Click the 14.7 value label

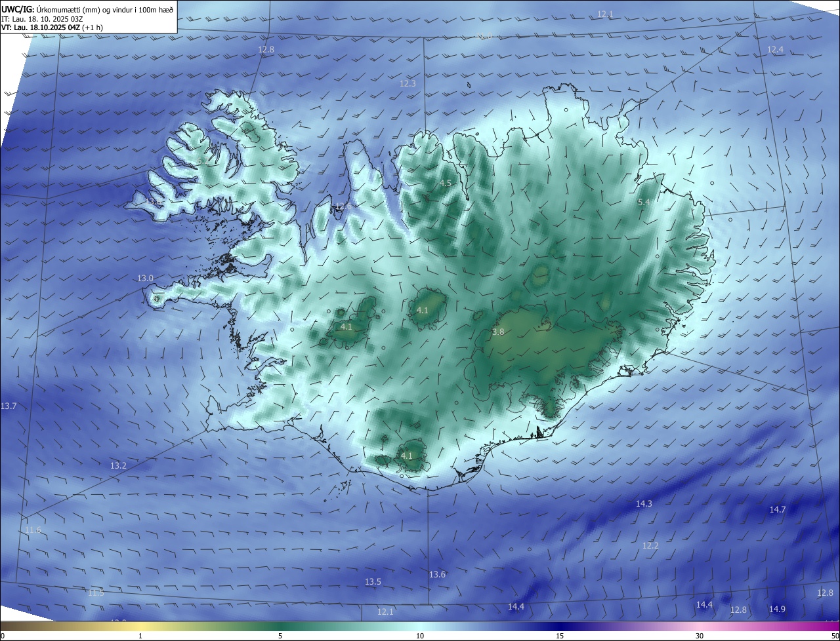(777, 509)
